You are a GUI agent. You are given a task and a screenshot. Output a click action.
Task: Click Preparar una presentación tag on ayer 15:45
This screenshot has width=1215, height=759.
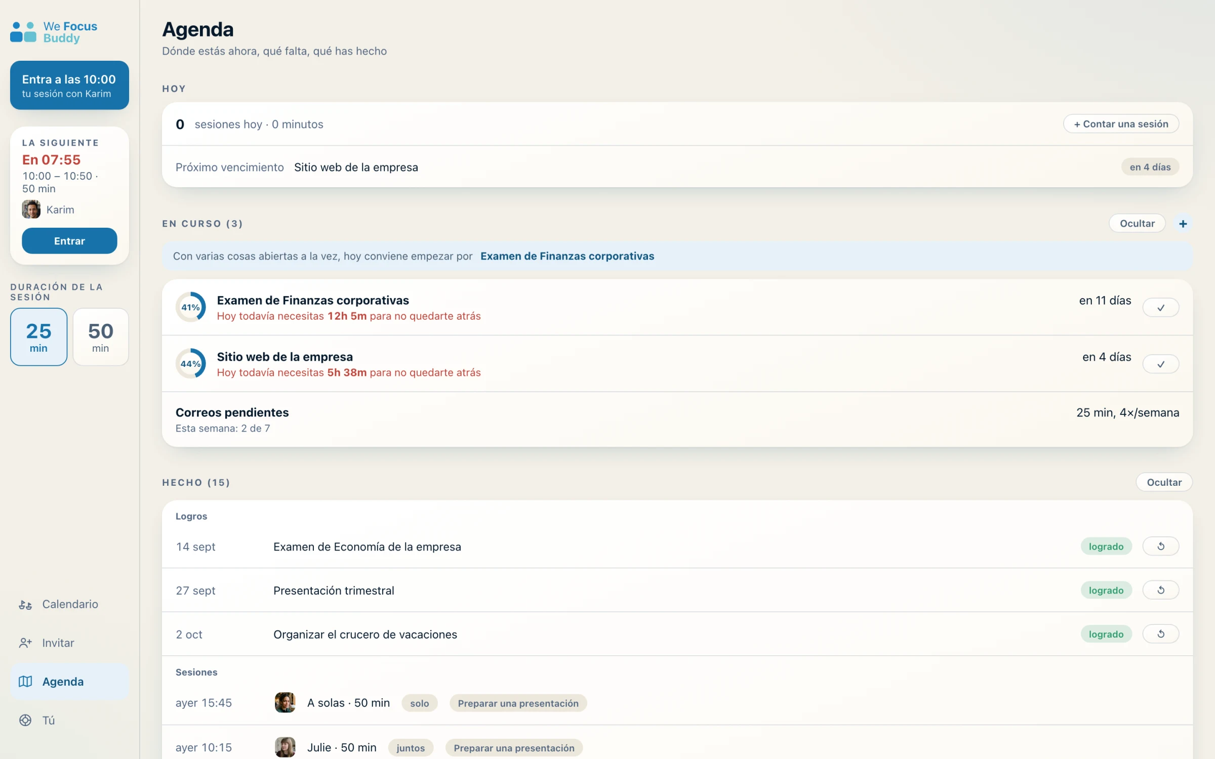tap(518, 703)
